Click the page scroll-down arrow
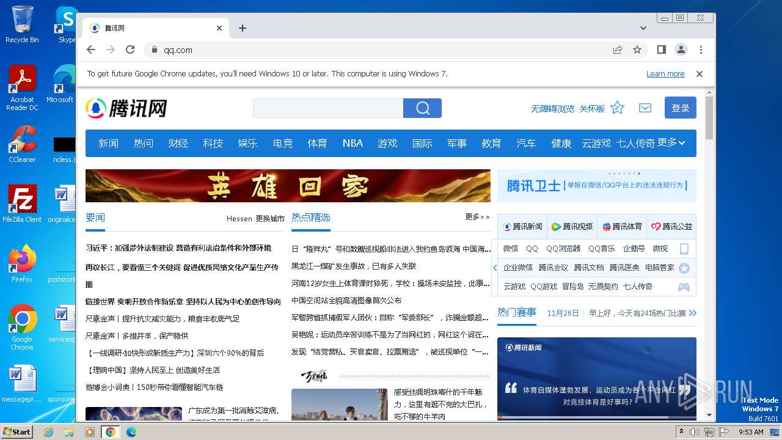The image size is (782, 440). point(709,415)
